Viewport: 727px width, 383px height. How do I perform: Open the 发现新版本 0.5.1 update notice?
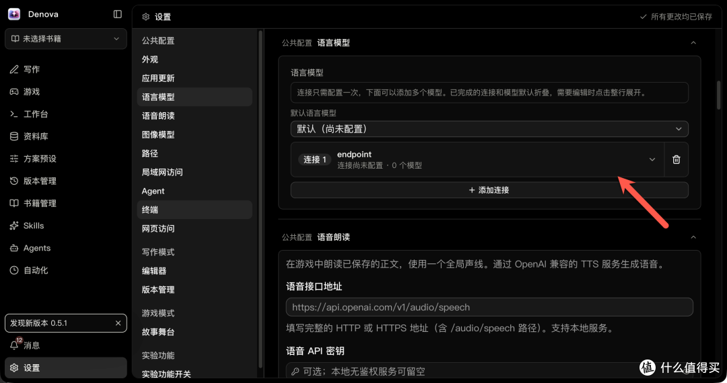click(66, 323)
